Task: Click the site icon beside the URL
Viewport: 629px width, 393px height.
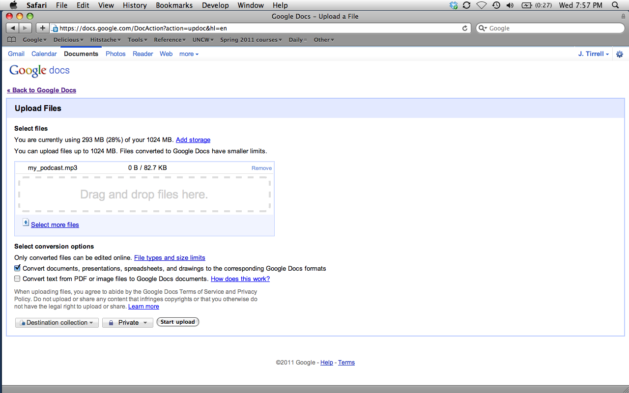Action: (55, 28)
